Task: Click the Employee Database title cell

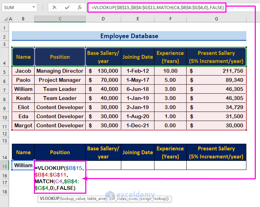Action: tap(129, 36)
